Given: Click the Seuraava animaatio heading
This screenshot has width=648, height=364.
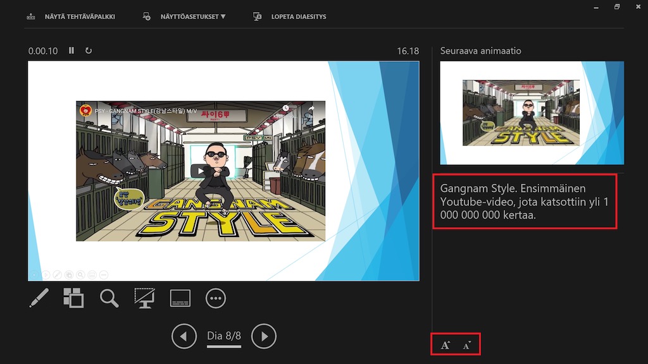Looking at the screenshot, I should (481, 51).
